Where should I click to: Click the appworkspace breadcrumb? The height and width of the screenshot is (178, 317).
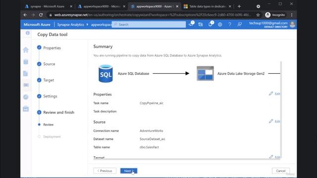pyautogui.click(x=101, y=24)
